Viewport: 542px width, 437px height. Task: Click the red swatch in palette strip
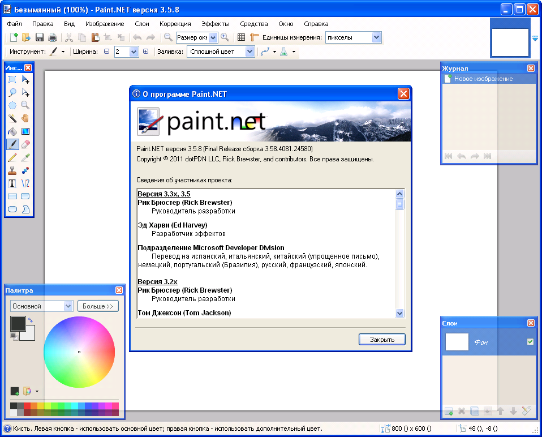[27, 406]
